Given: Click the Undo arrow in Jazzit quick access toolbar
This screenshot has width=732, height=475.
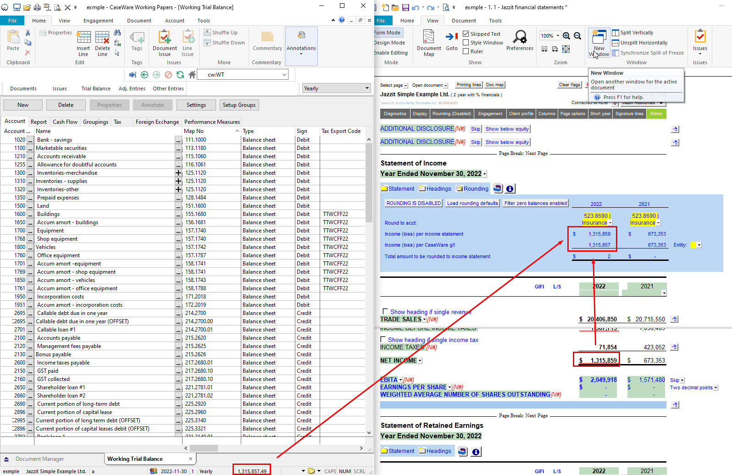Looking at the screenshot, I should tap(415, 7).
